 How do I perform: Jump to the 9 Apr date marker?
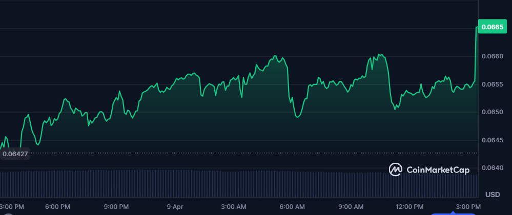pyautogui.click(x=175, y=206)
